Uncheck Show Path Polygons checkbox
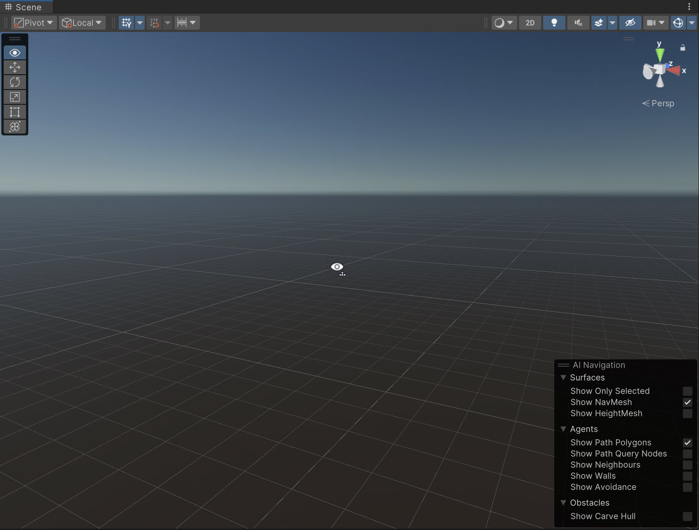The width and height of the screenshot is (699, 530). click(x=687, y=442)
